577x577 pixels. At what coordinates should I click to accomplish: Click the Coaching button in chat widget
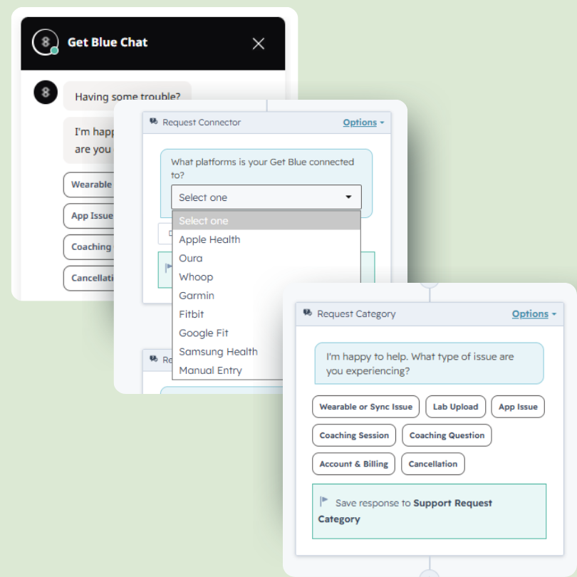pyautogui.click(x=89, y=247)
